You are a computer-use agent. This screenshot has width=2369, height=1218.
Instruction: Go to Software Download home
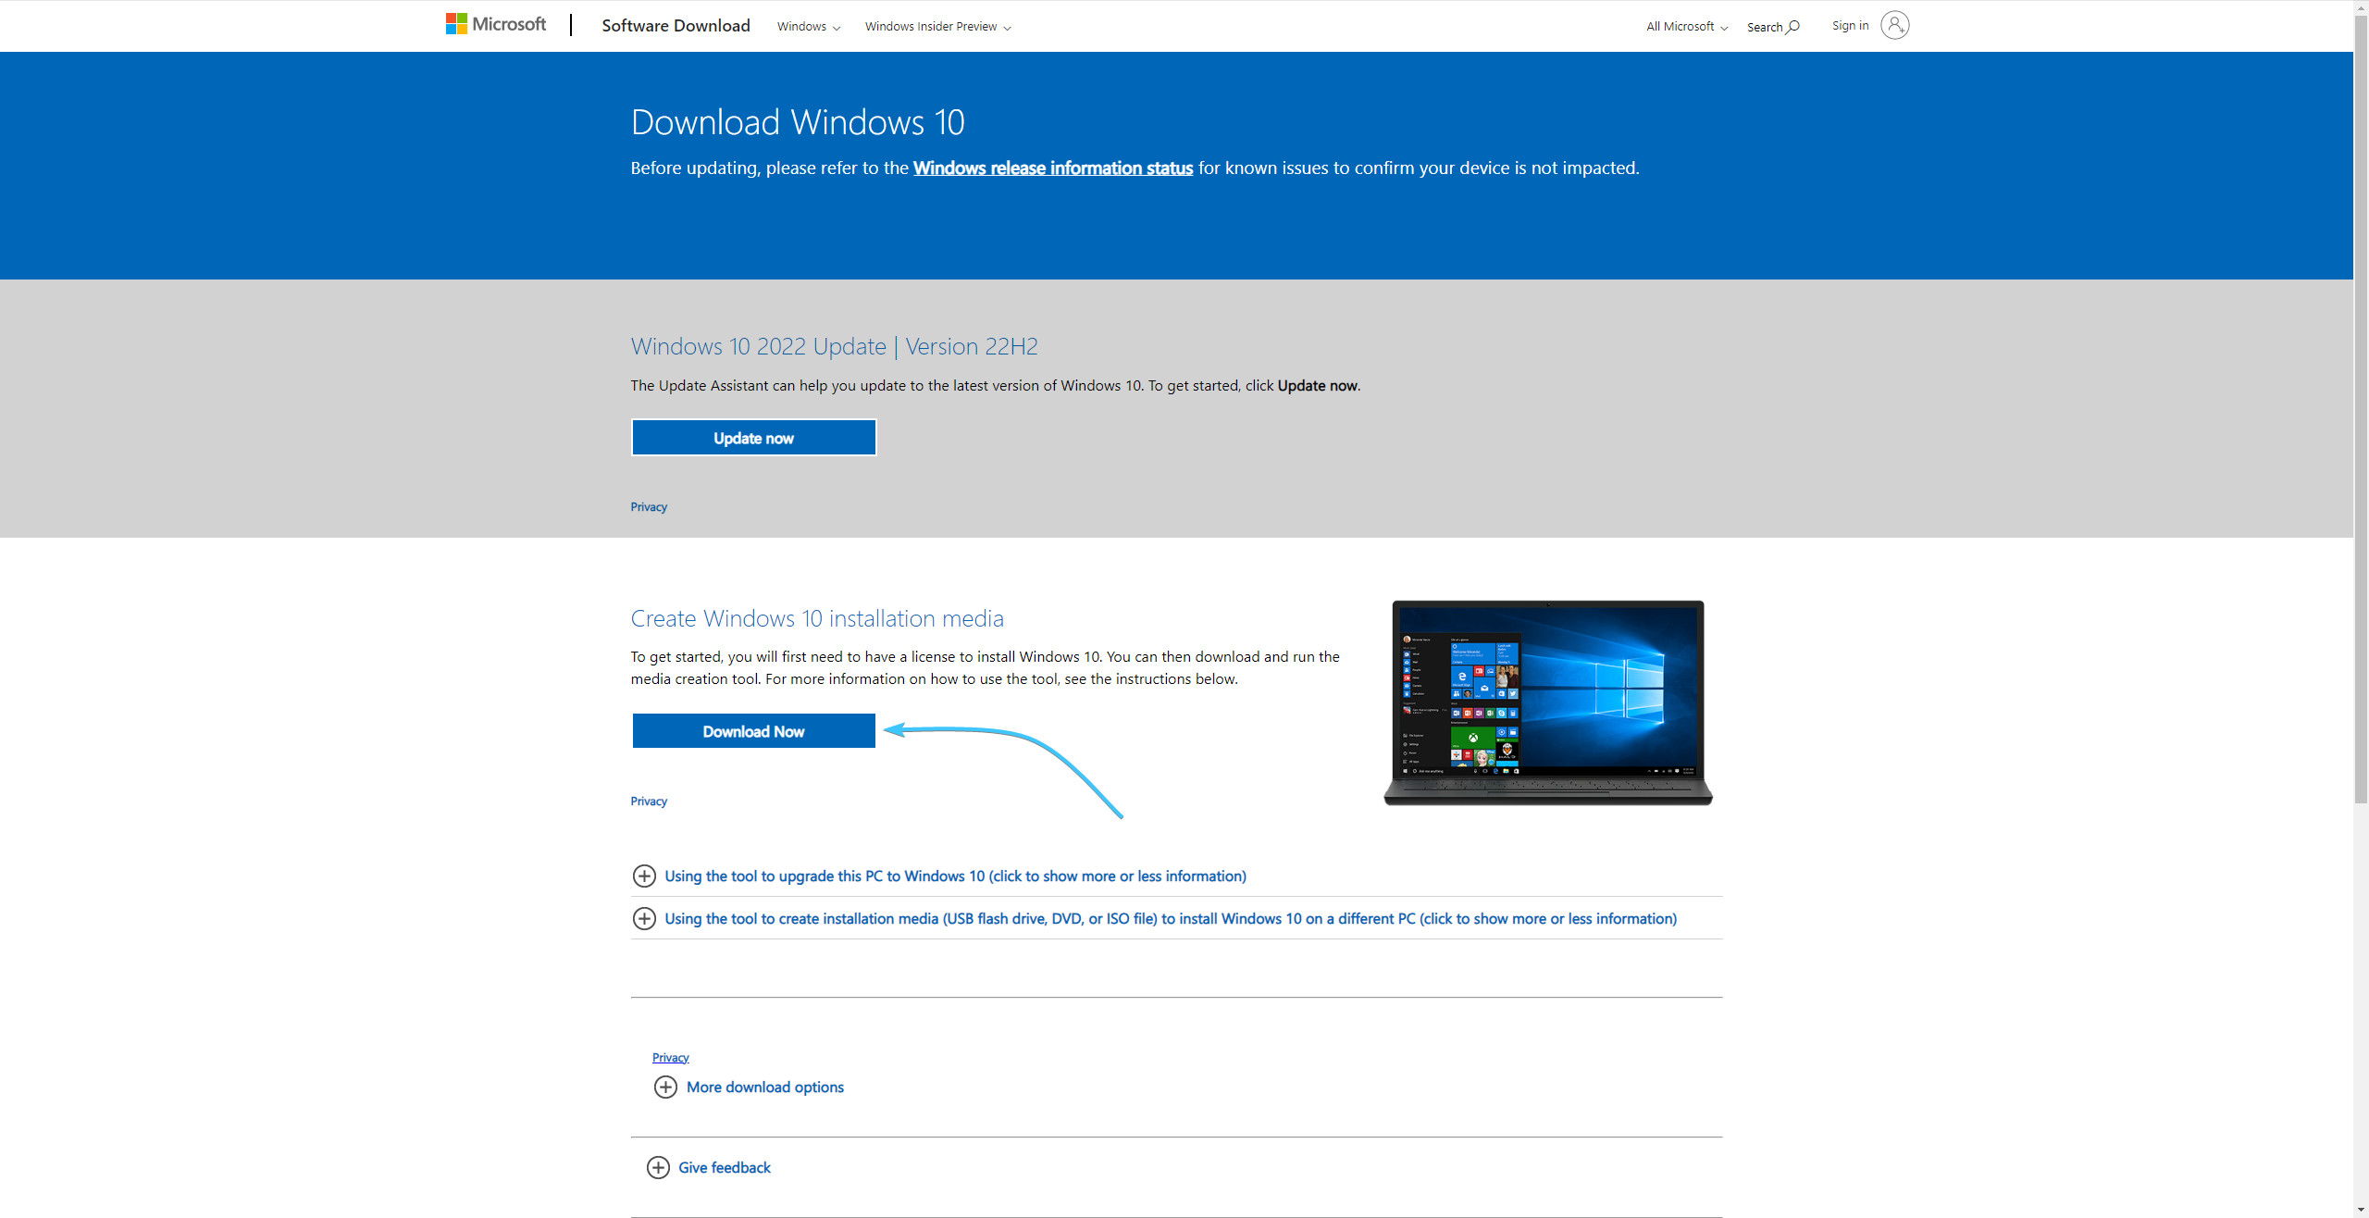(x=676, y=26)
